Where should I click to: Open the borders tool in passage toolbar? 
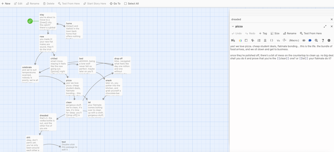click(x=246, y=40)
